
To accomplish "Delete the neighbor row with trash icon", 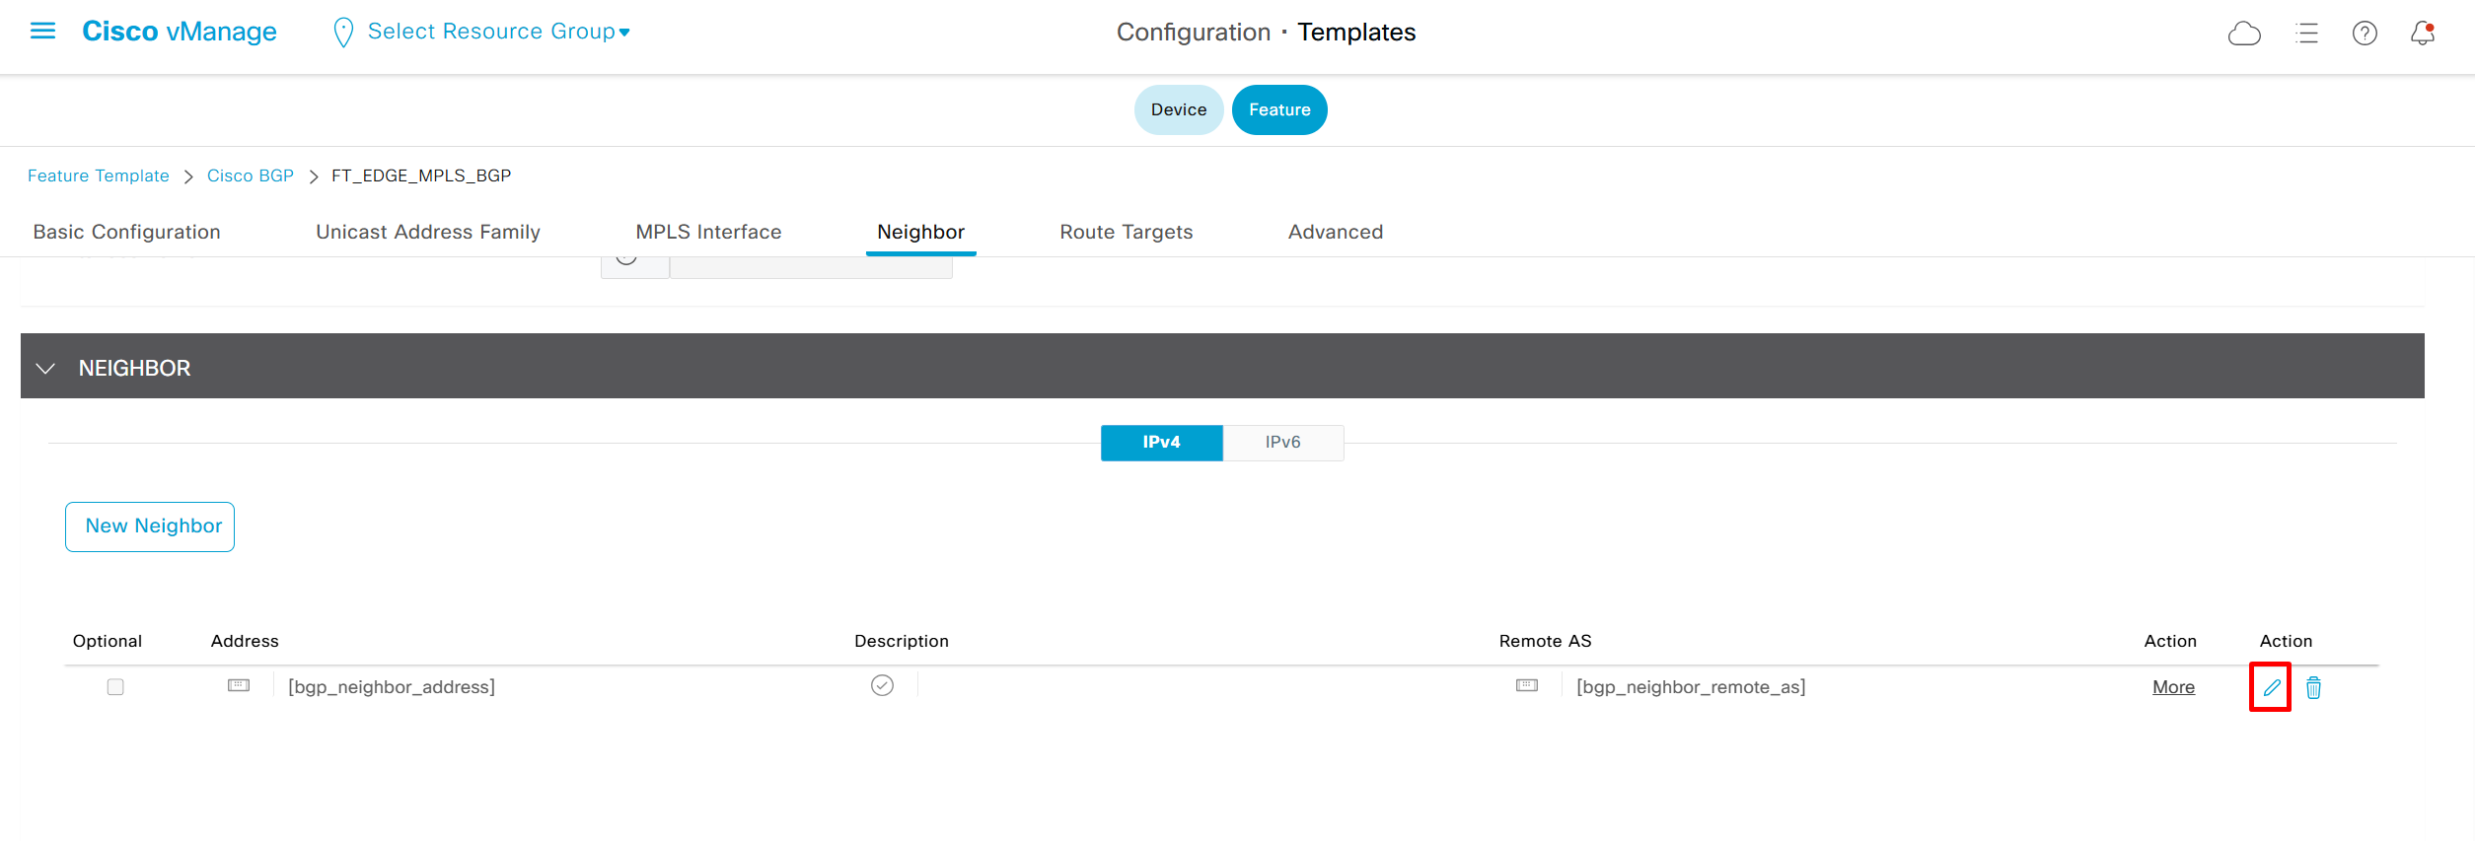I will click(x=2313, y=687).
